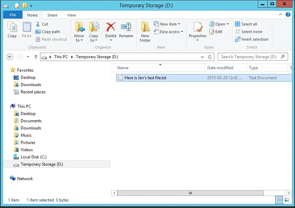The image size is (295, 208).
Task: Create a New folder from the ribbon
Action: tap(145, 31)
